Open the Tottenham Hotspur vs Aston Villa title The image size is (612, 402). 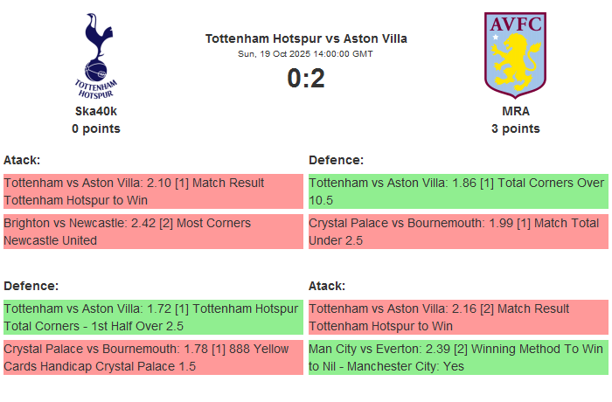tap(306, 38)
